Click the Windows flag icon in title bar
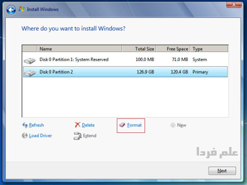 coord(22,9)
